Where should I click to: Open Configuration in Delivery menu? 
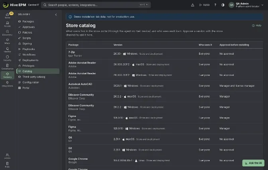pos(38,82)
